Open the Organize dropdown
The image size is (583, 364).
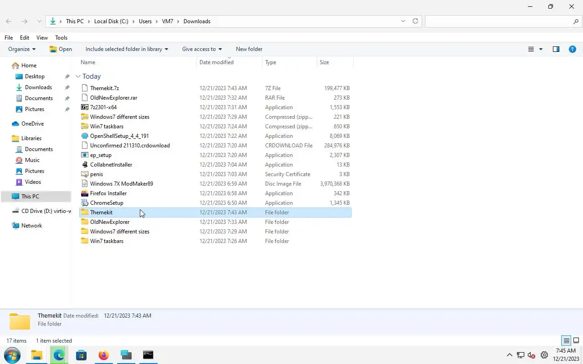tap(22, 49)
